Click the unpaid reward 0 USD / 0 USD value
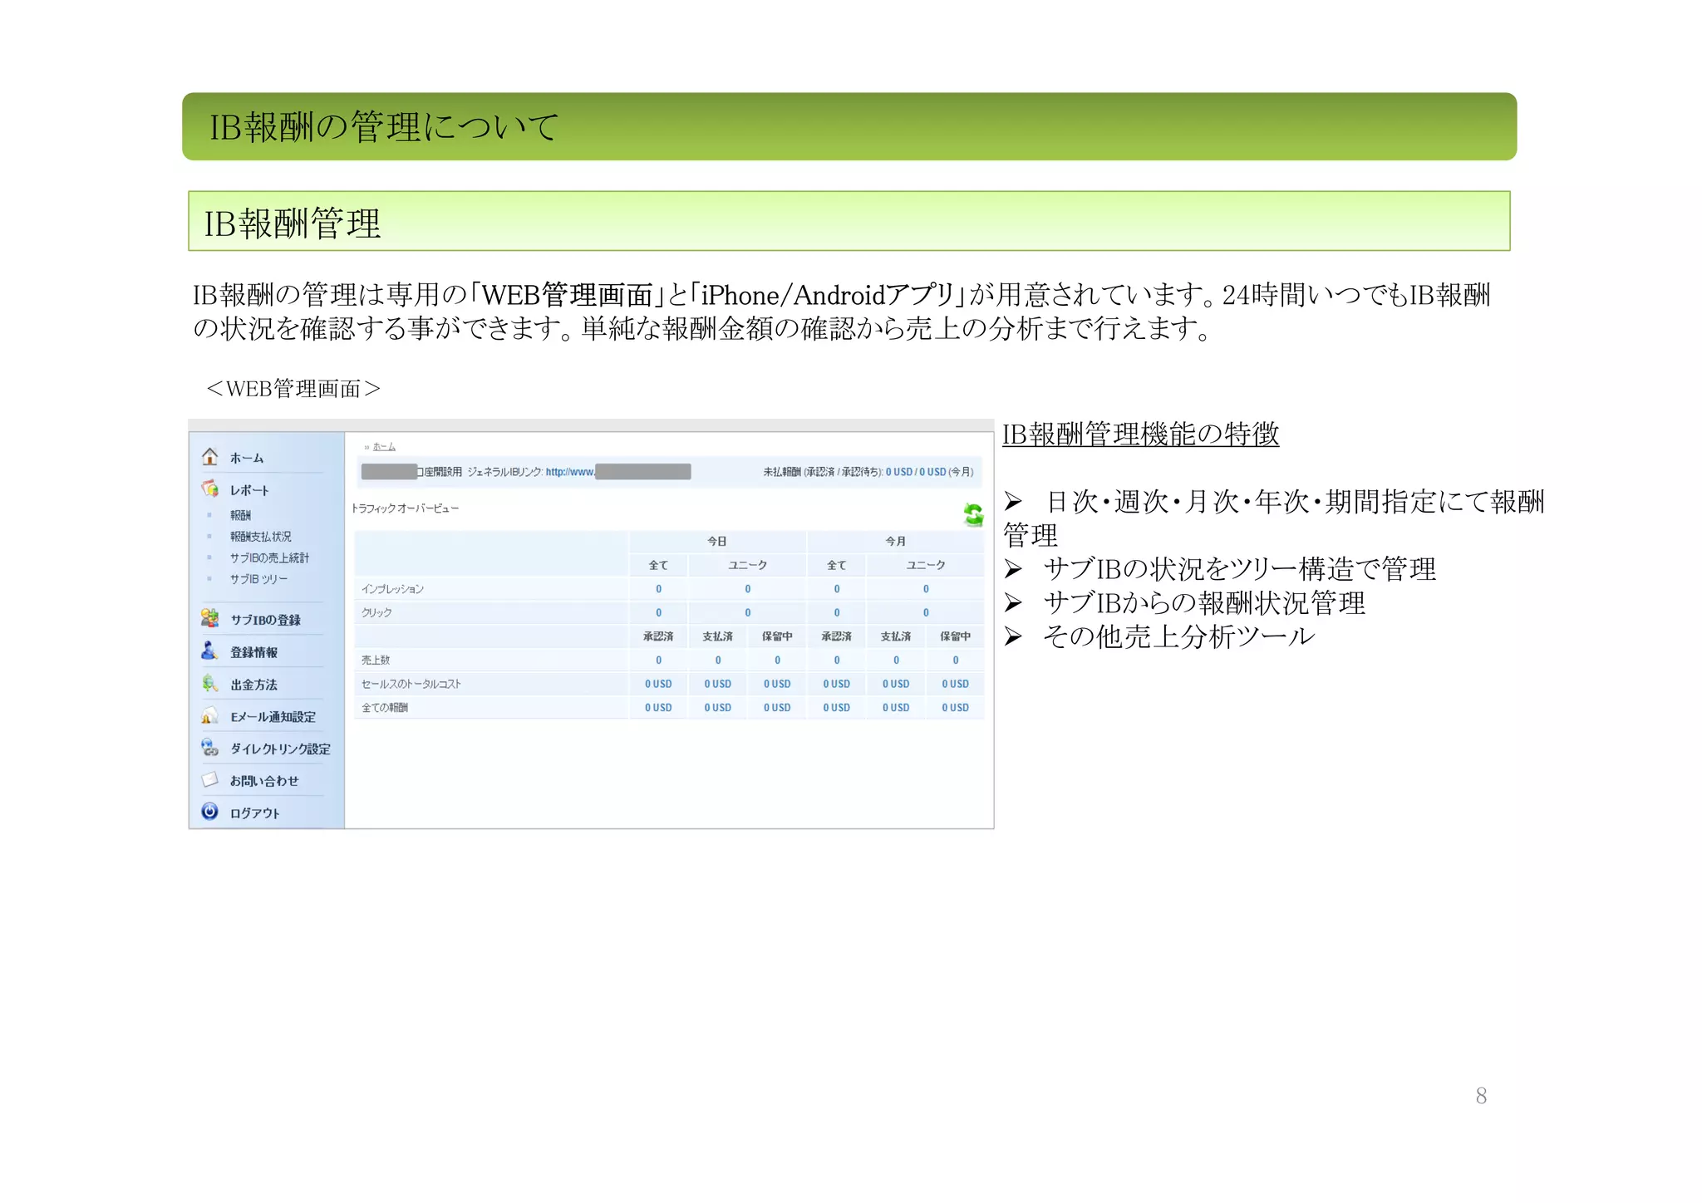1702x1203 pixels. [x=916, y=472]
